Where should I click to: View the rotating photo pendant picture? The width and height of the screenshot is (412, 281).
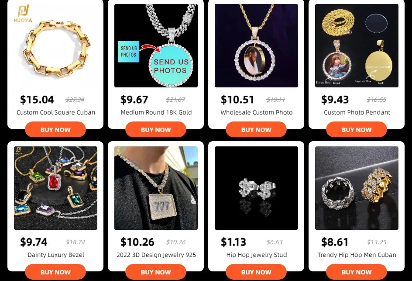pos(256,45)
